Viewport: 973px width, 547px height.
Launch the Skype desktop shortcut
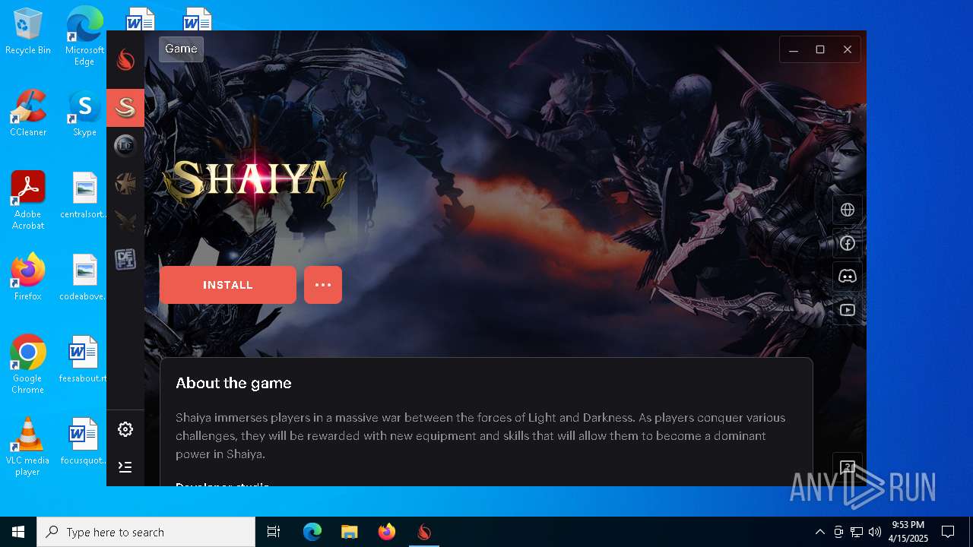click(x=84, y=112)
